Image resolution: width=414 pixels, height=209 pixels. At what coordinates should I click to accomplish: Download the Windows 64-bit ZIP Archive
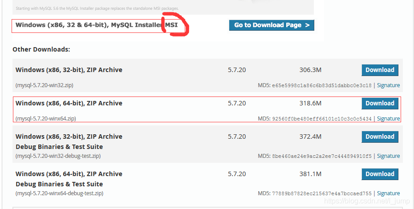(380, 104)
